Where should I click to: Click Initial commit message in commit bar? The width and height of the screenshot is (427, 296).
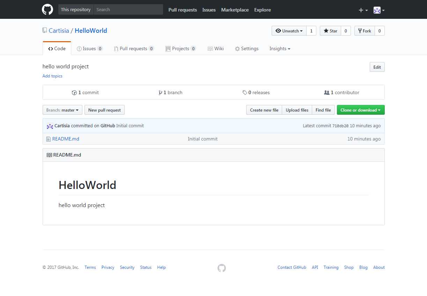130,126
